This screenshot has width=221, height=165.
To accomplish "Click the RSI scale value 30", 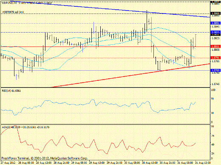I will pos(212,113).
